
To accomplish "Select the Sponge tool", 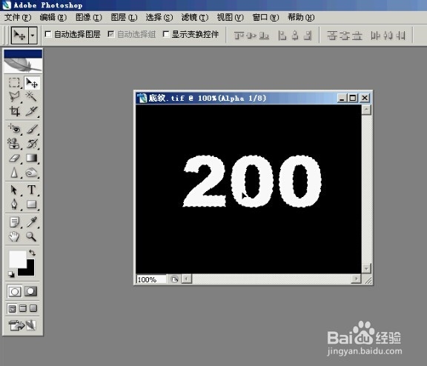I will pyautogui.click(x=32, y=173).
